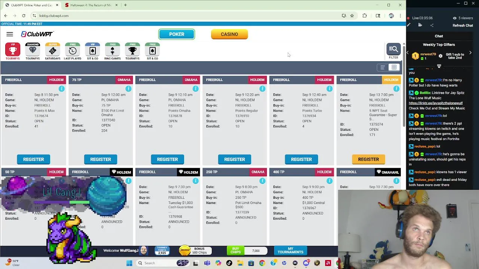The width and height of the screenshot is (479, 269).
Task: Switch to grid view layout
Action: pos(394,67)
